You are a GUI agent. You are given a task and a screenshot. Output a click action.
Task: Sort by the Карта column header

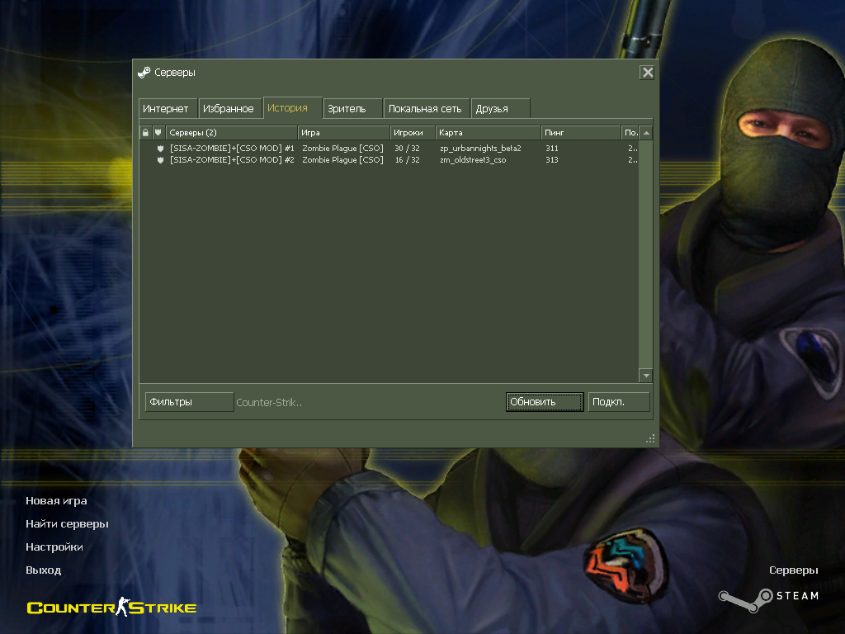coord(489,133)
